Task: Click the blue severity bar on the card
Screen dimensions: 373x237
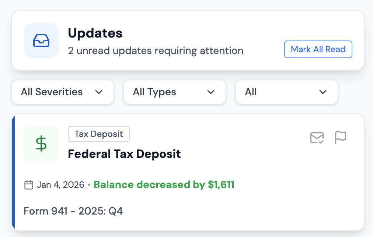Action: [14, 171]
